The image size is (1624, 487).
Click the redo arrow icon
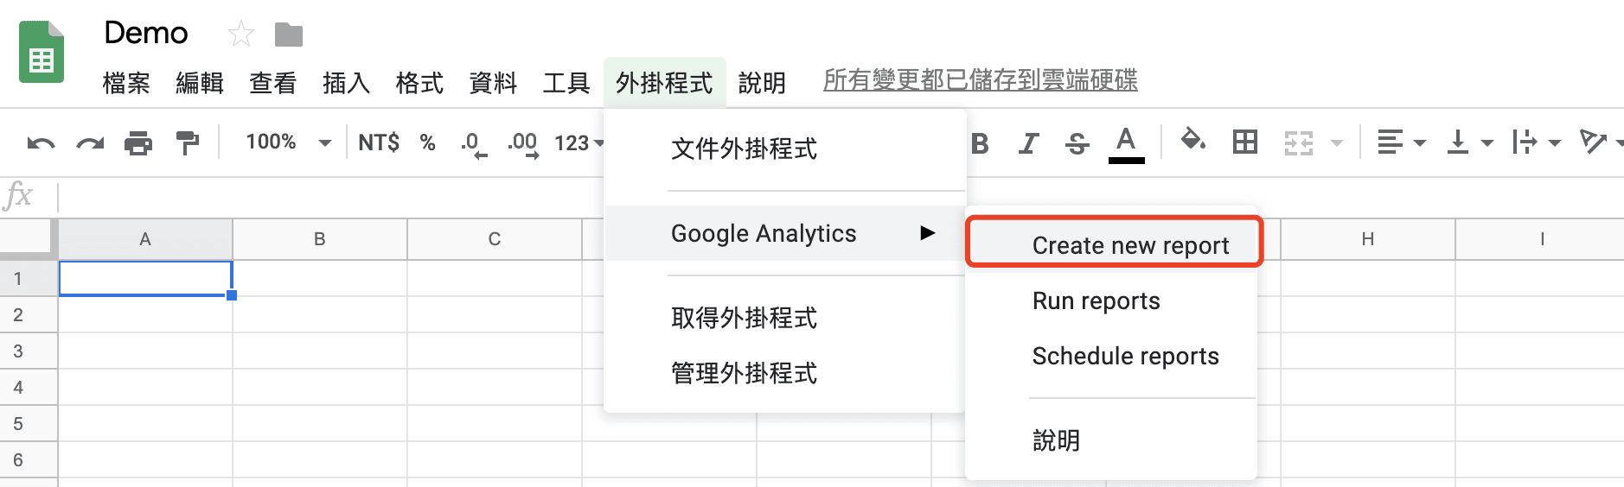click(90, 143)
